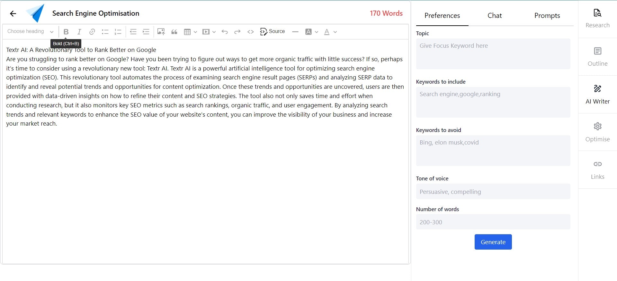Toggle italic formatting

click(x=79, y=32)
